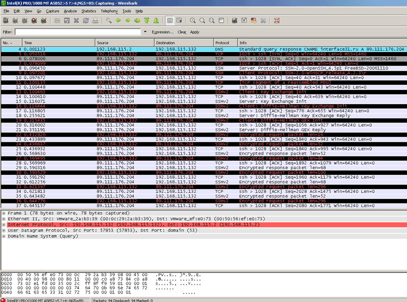Click the Find Packet magnifier icon

pyautogui.click(x=109, y=21)
